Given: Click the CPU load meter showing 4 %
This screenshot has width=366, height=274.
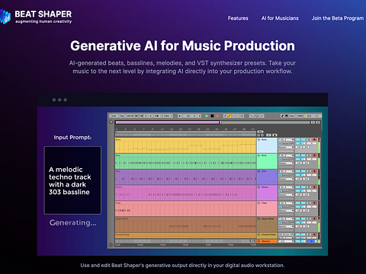Looking at the screenshot, I should [310, 116].
